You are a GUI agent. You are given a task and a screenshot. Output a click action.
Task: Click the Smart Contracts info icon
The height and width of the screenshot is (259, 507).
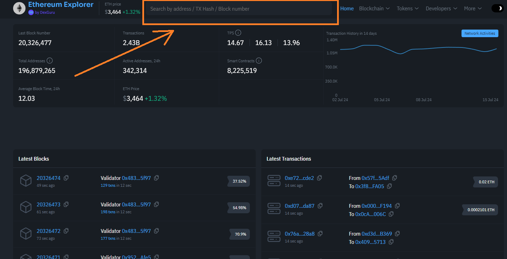pos(259,61)
